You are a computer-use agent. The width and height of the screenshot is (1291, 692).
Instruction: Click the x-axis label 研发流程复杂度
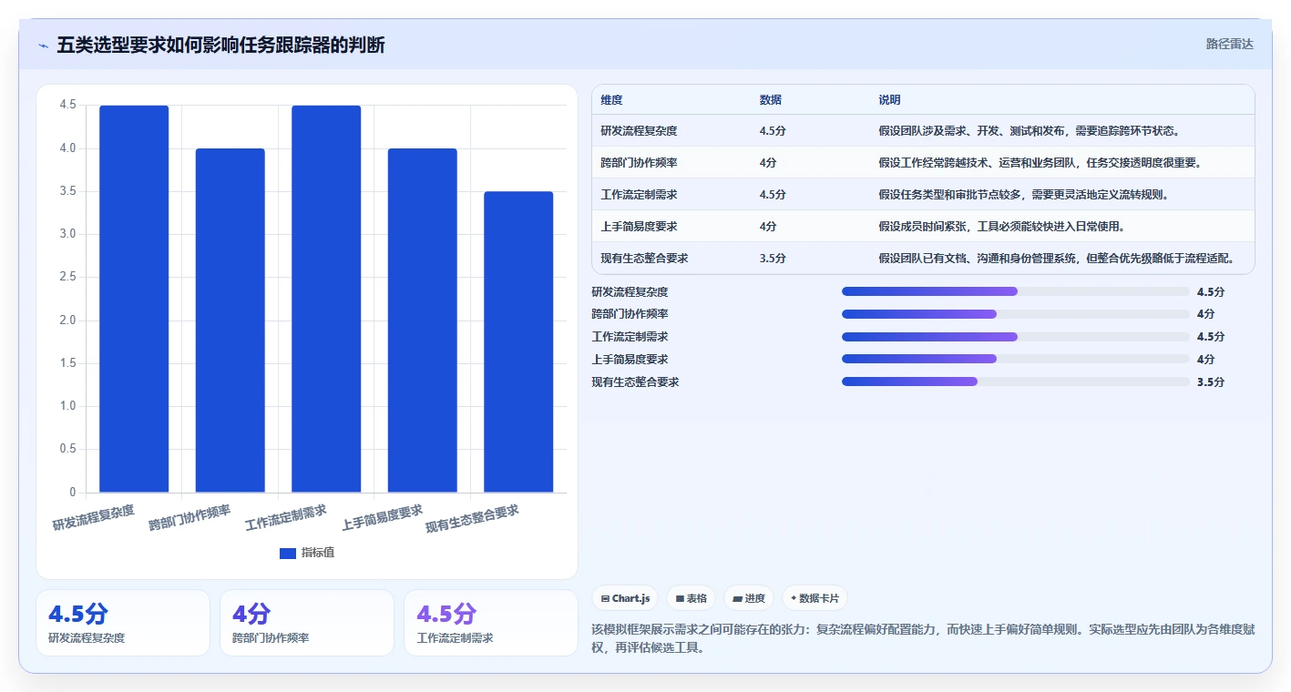[94, 517]
